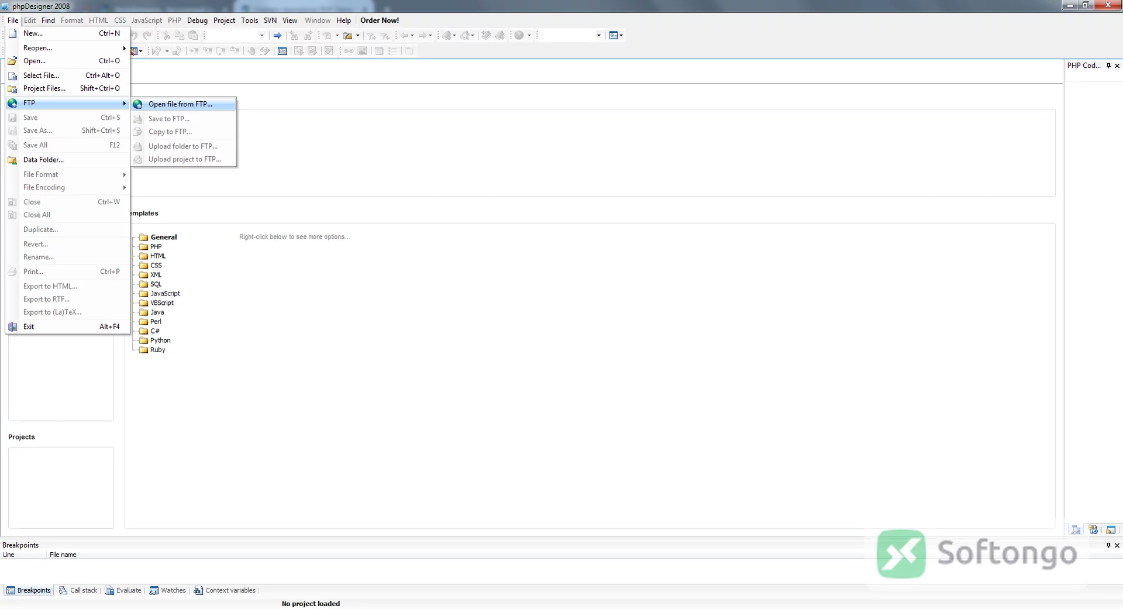Expand the Reopen submenu

(x=67, y=48)
